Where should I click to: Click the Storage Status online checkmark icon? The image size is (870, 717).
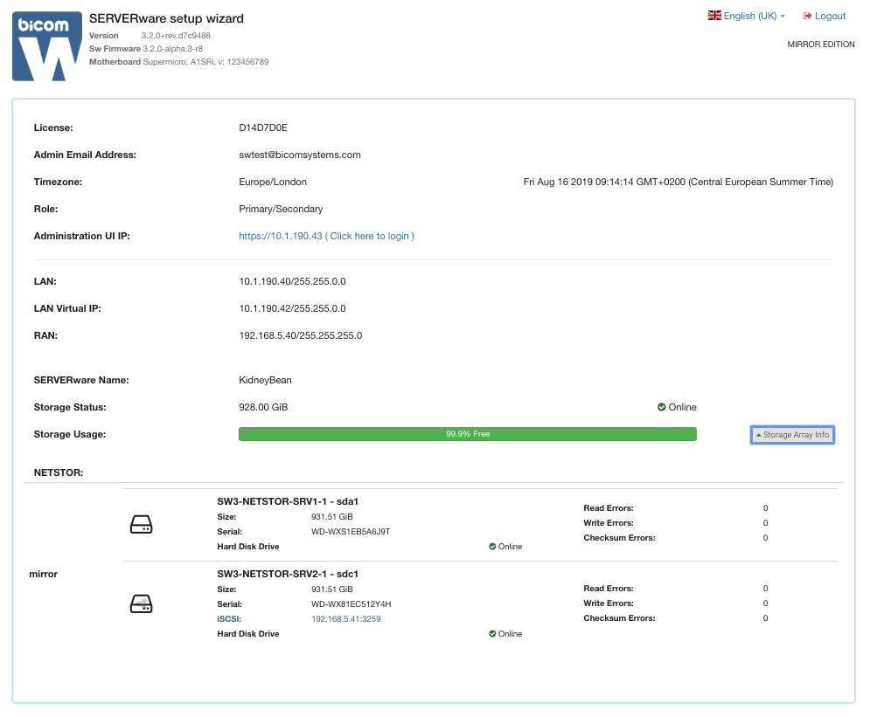[661, 407]
